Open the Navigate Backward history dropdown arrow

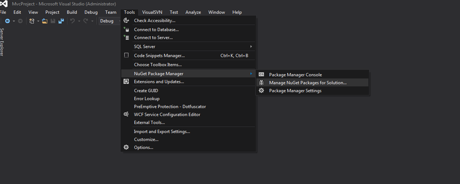pos(13,21)
